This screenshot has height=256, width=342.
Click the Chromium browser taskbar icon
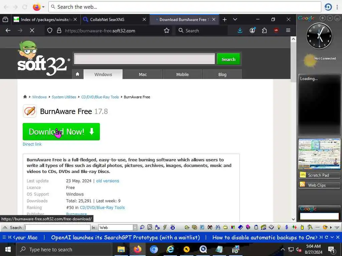154,249
